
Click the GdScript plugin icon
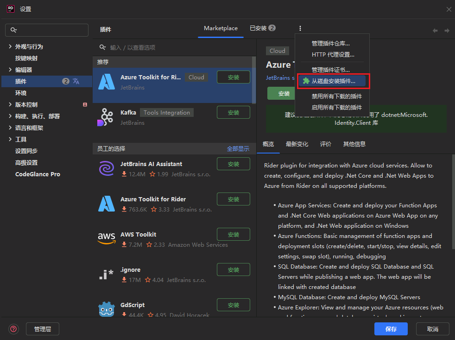pyautogui.click(x=106, y=309)
